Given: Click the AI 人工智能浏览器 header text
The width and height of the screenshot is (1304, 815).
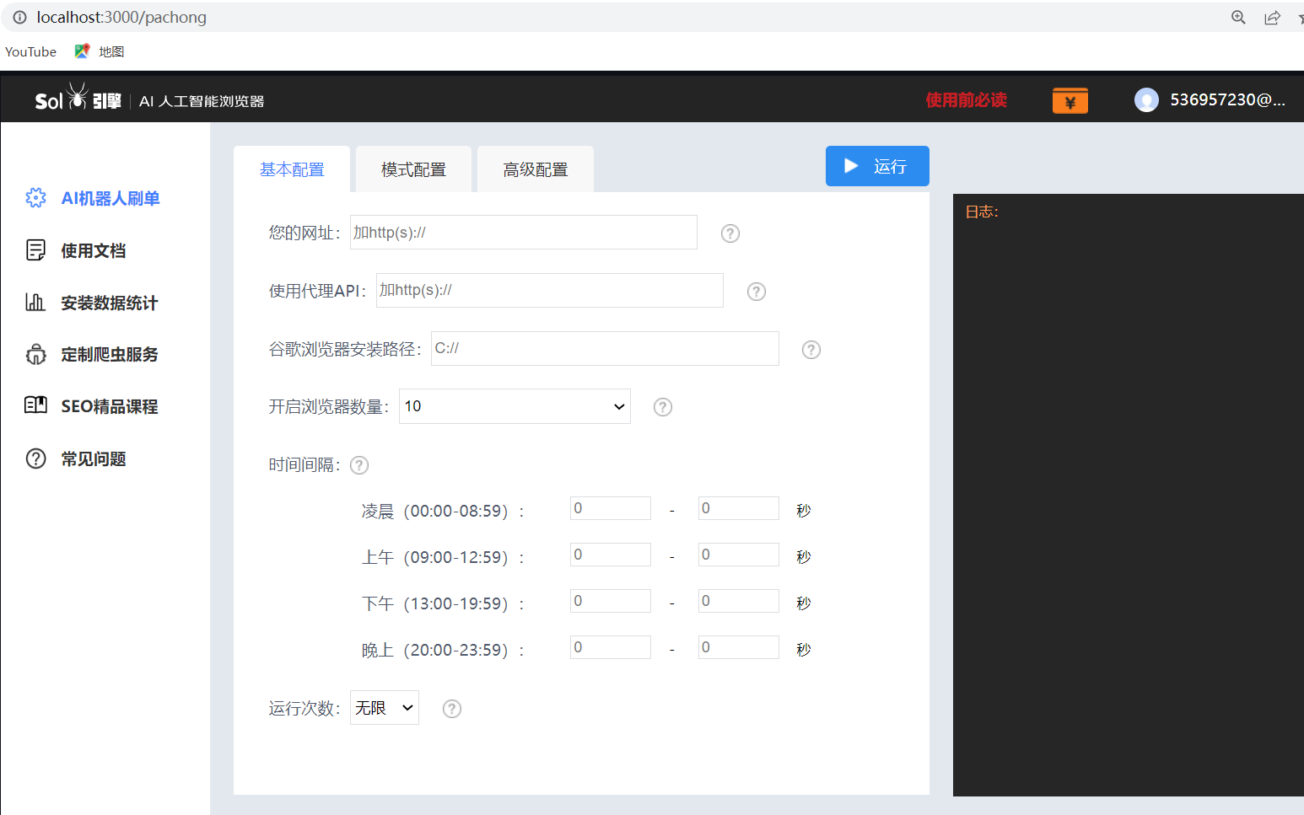Looking at the screenshot, I should point(202,101).
